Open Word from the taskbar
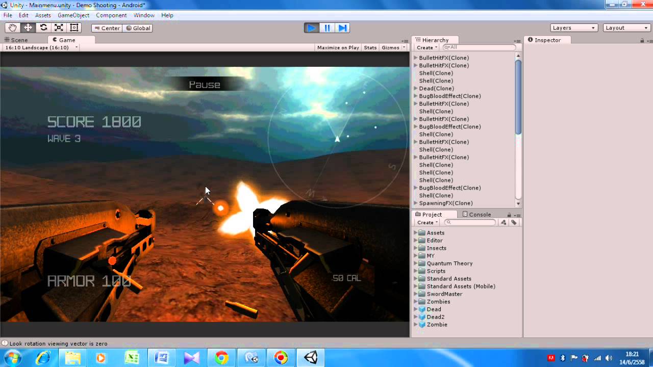The width and height of the screenshot is (653, 367). click(x=162, y=358)
